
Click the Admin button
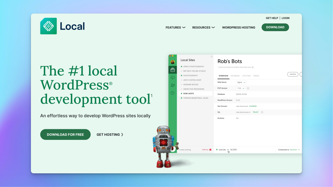(293, 74)
